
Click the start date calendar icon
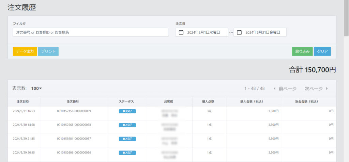(181, 32)
